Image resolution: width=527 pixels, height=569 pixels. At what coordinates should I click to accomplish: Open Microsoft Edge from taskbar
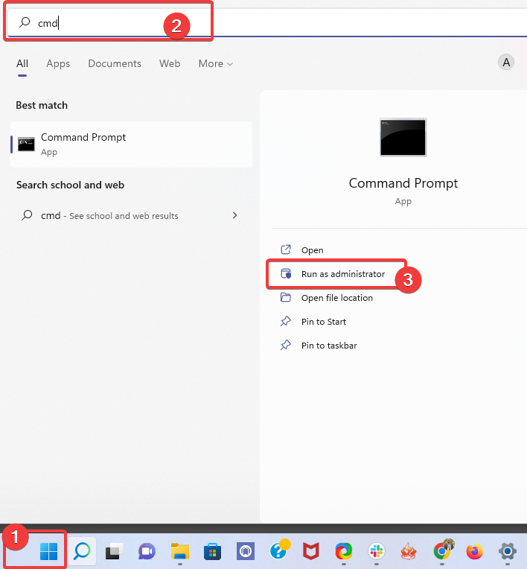pos(343,552)
